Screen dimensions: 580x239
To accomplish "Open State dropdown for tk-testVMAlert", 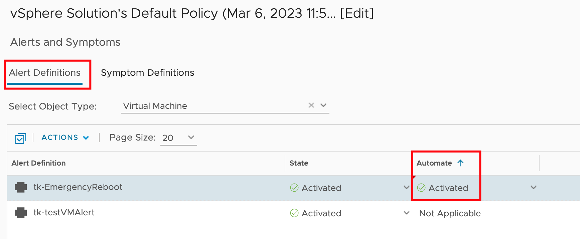I will (407, 213).
